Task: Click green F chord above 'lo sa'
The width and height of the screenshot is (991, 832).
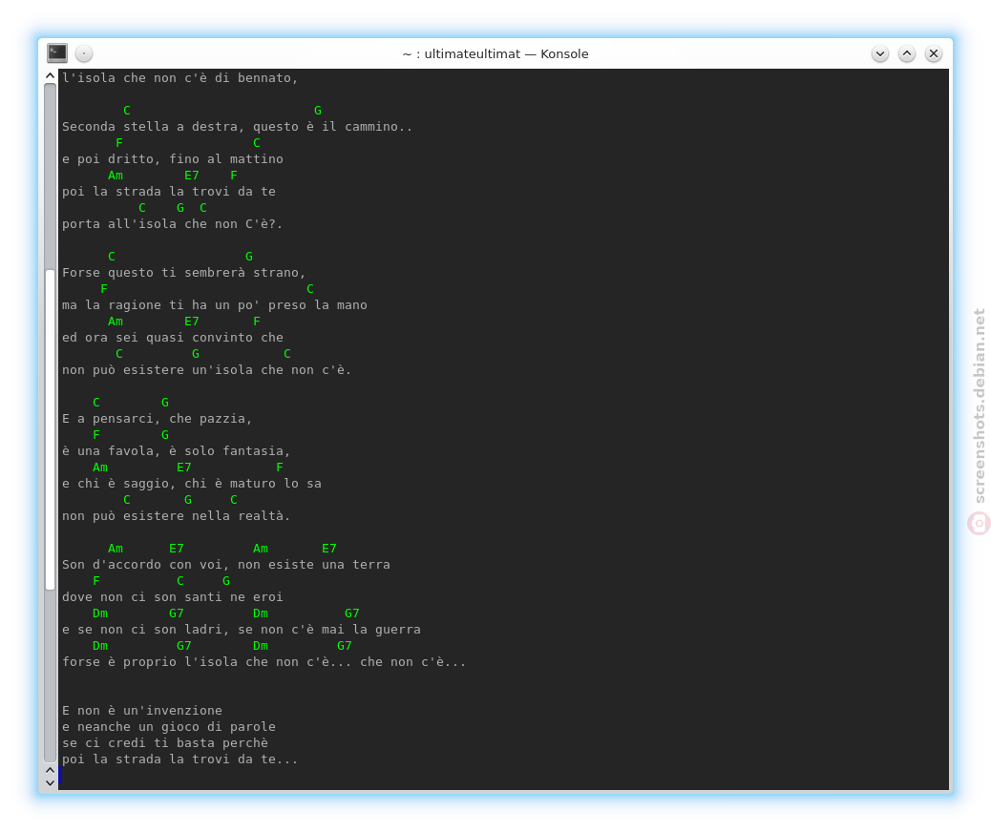Action: click(x=280, y=467)
